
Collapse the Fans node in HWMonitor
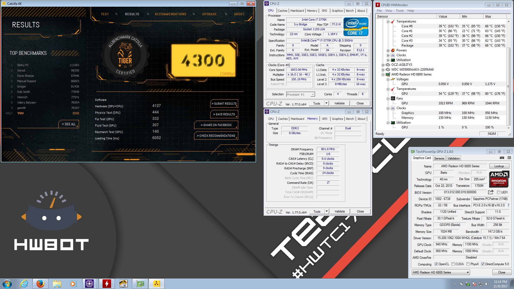pyautogui.click(x=388, y=98)
